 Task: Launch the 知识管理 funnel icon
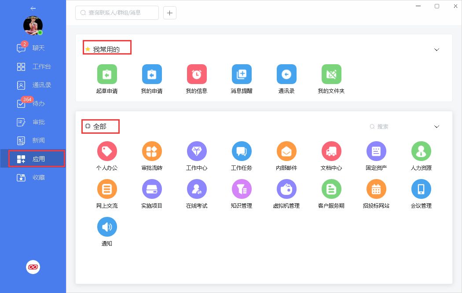[x=242, y=189]
